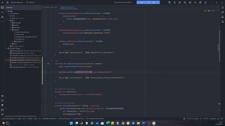The image size is (225, 126).
Task: Open Notifications bell in right sidebar
Action: pos(223,7)
